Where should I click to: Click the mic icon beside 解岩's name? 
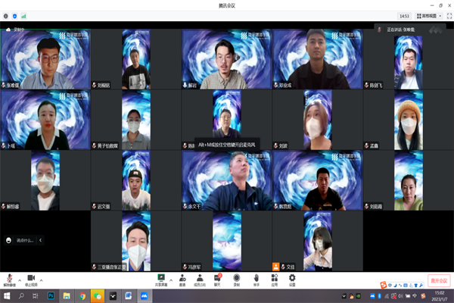185,85
